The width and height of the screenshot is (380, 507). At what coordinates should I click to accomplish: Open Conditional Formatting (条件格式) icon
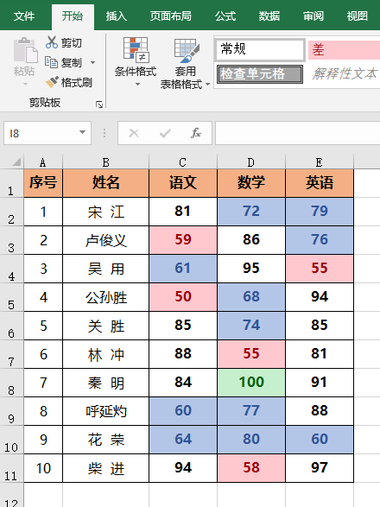136,50
